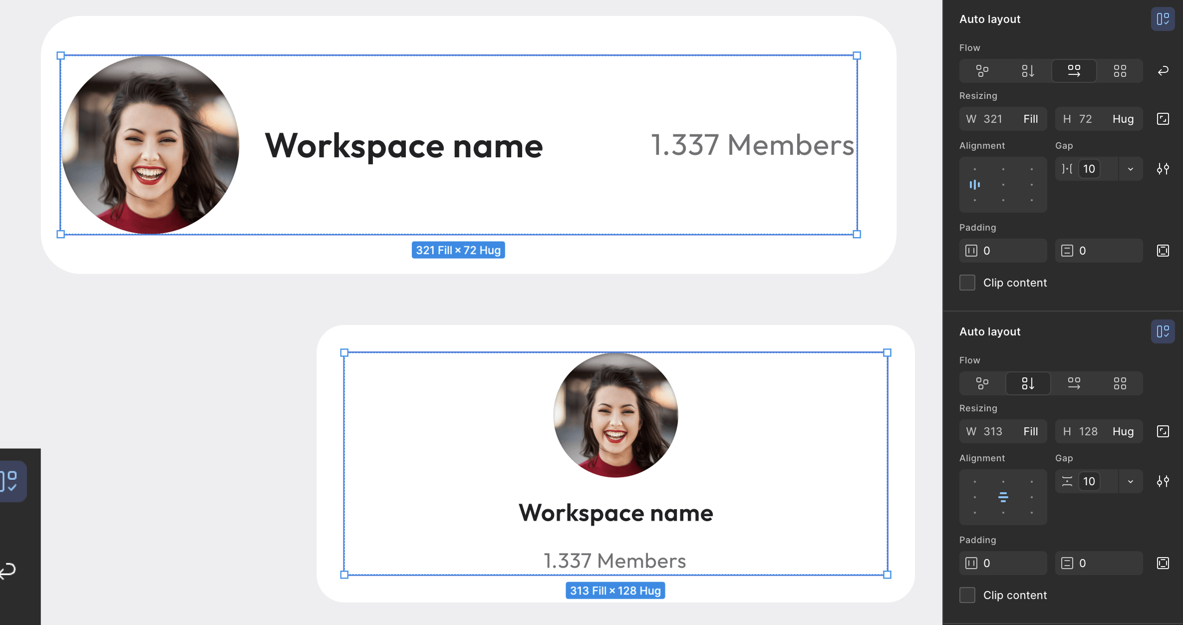Click the left-center cell in the top Alignment grid
Screen dimensions: 1183x625
coord(974,185)
